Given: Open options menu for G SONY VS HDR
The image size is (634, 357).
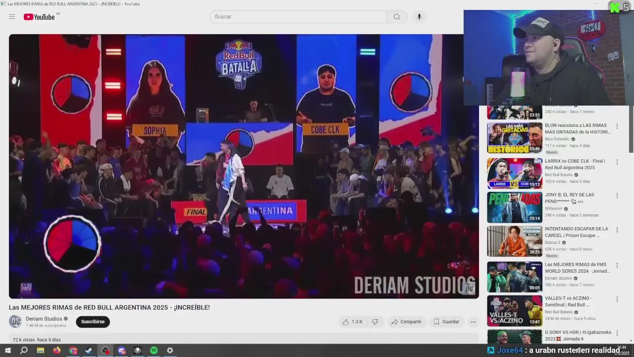Looking at the screenshot, I should pyautogui.click(x=617, y=333).
